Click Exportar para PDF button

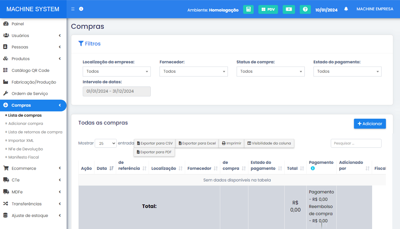154,152
